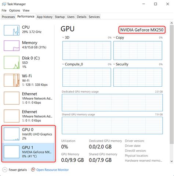The height and width of the screenshot is (176, 174).
Task: Click the 3D engine utilization graph
Action: (87, 50)
